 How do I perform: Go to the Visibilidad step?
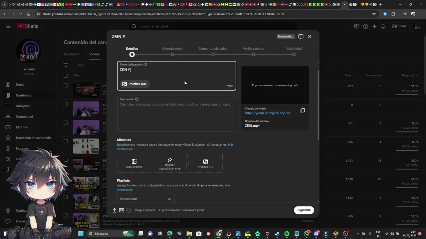point(294,51)
